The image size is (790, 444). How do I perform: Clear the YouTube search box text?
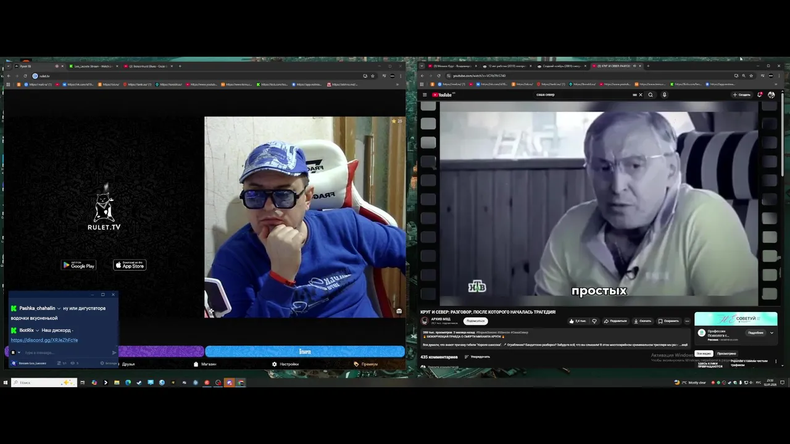(641, 95)
